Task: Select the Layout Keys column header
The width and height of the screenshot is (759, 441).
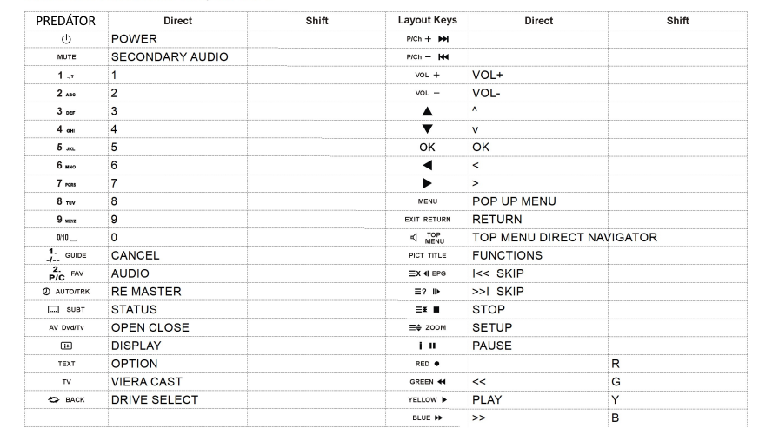Action: pyautogui.click(x=427, y=20)
